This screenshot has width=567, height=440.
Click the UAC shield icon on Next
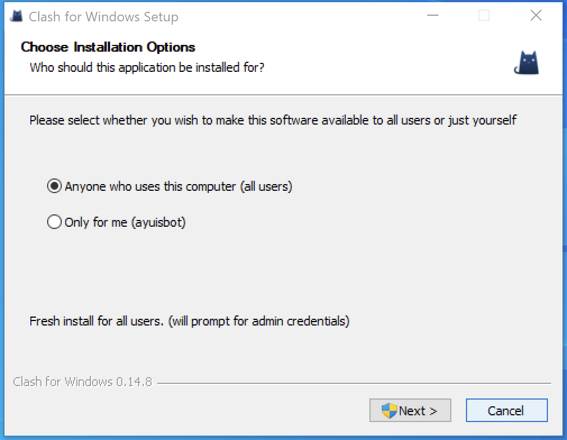pos(389,410)
